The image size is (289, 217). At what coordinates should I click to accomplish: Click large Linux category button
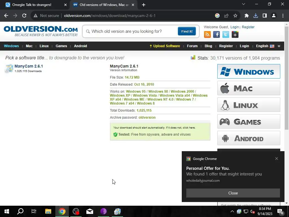(249, 105)
